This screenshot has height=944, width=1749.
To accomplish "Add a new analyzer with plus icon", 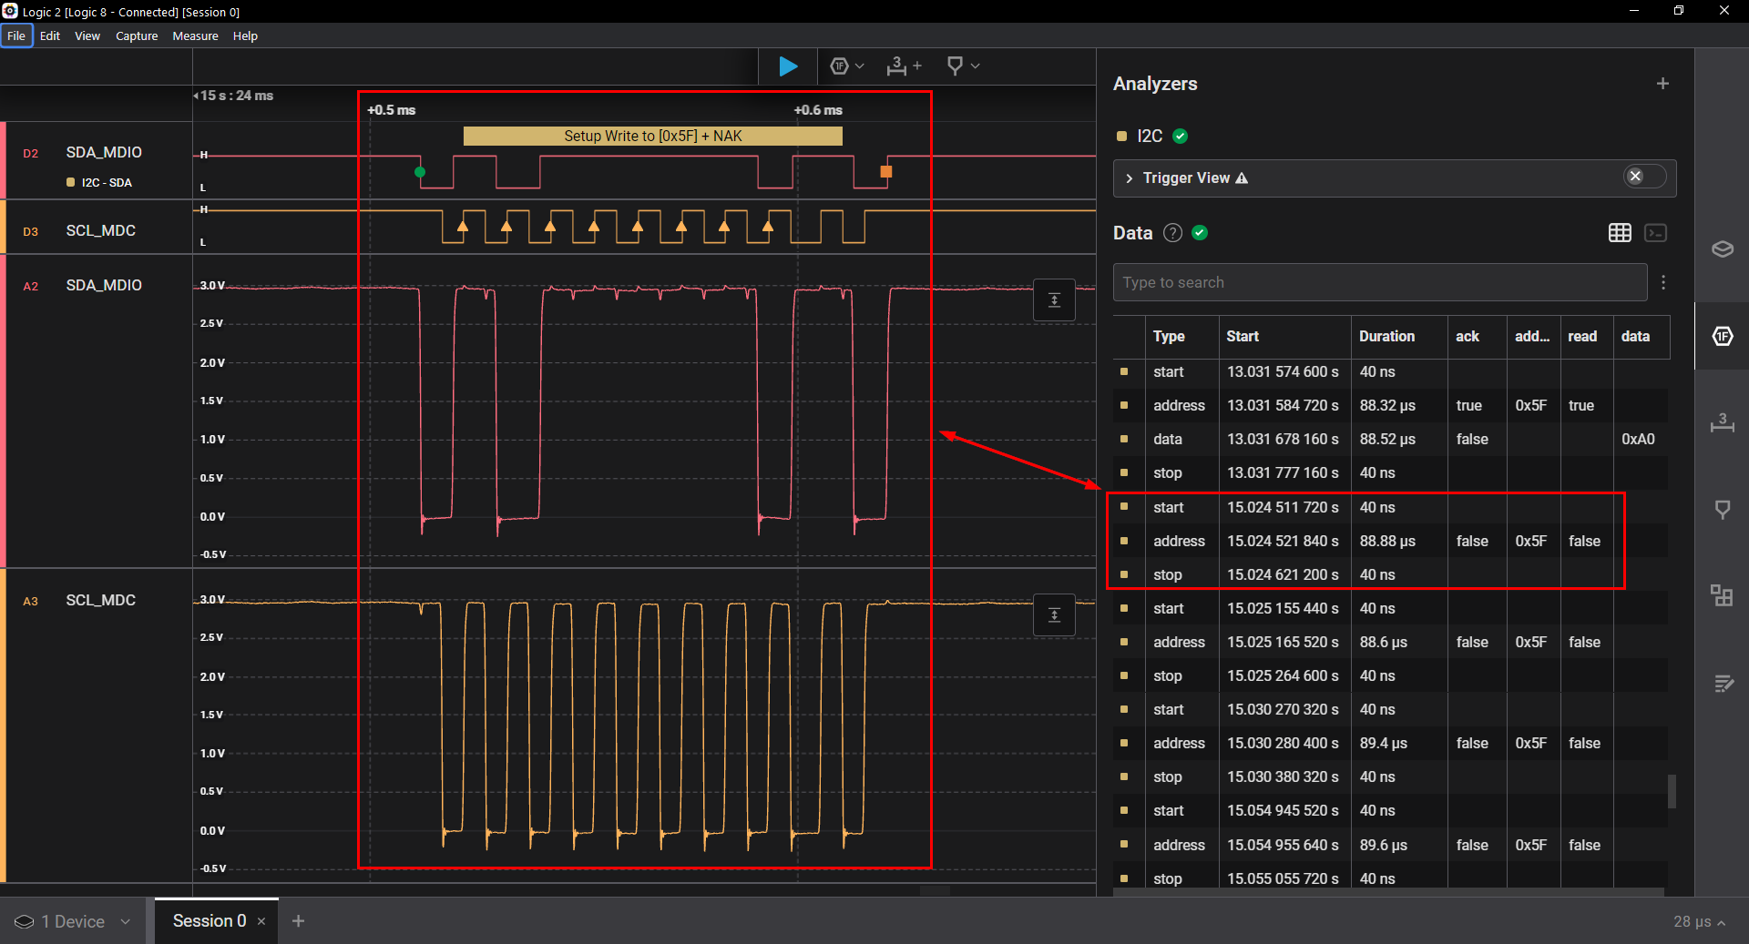I will [1662, 84].
